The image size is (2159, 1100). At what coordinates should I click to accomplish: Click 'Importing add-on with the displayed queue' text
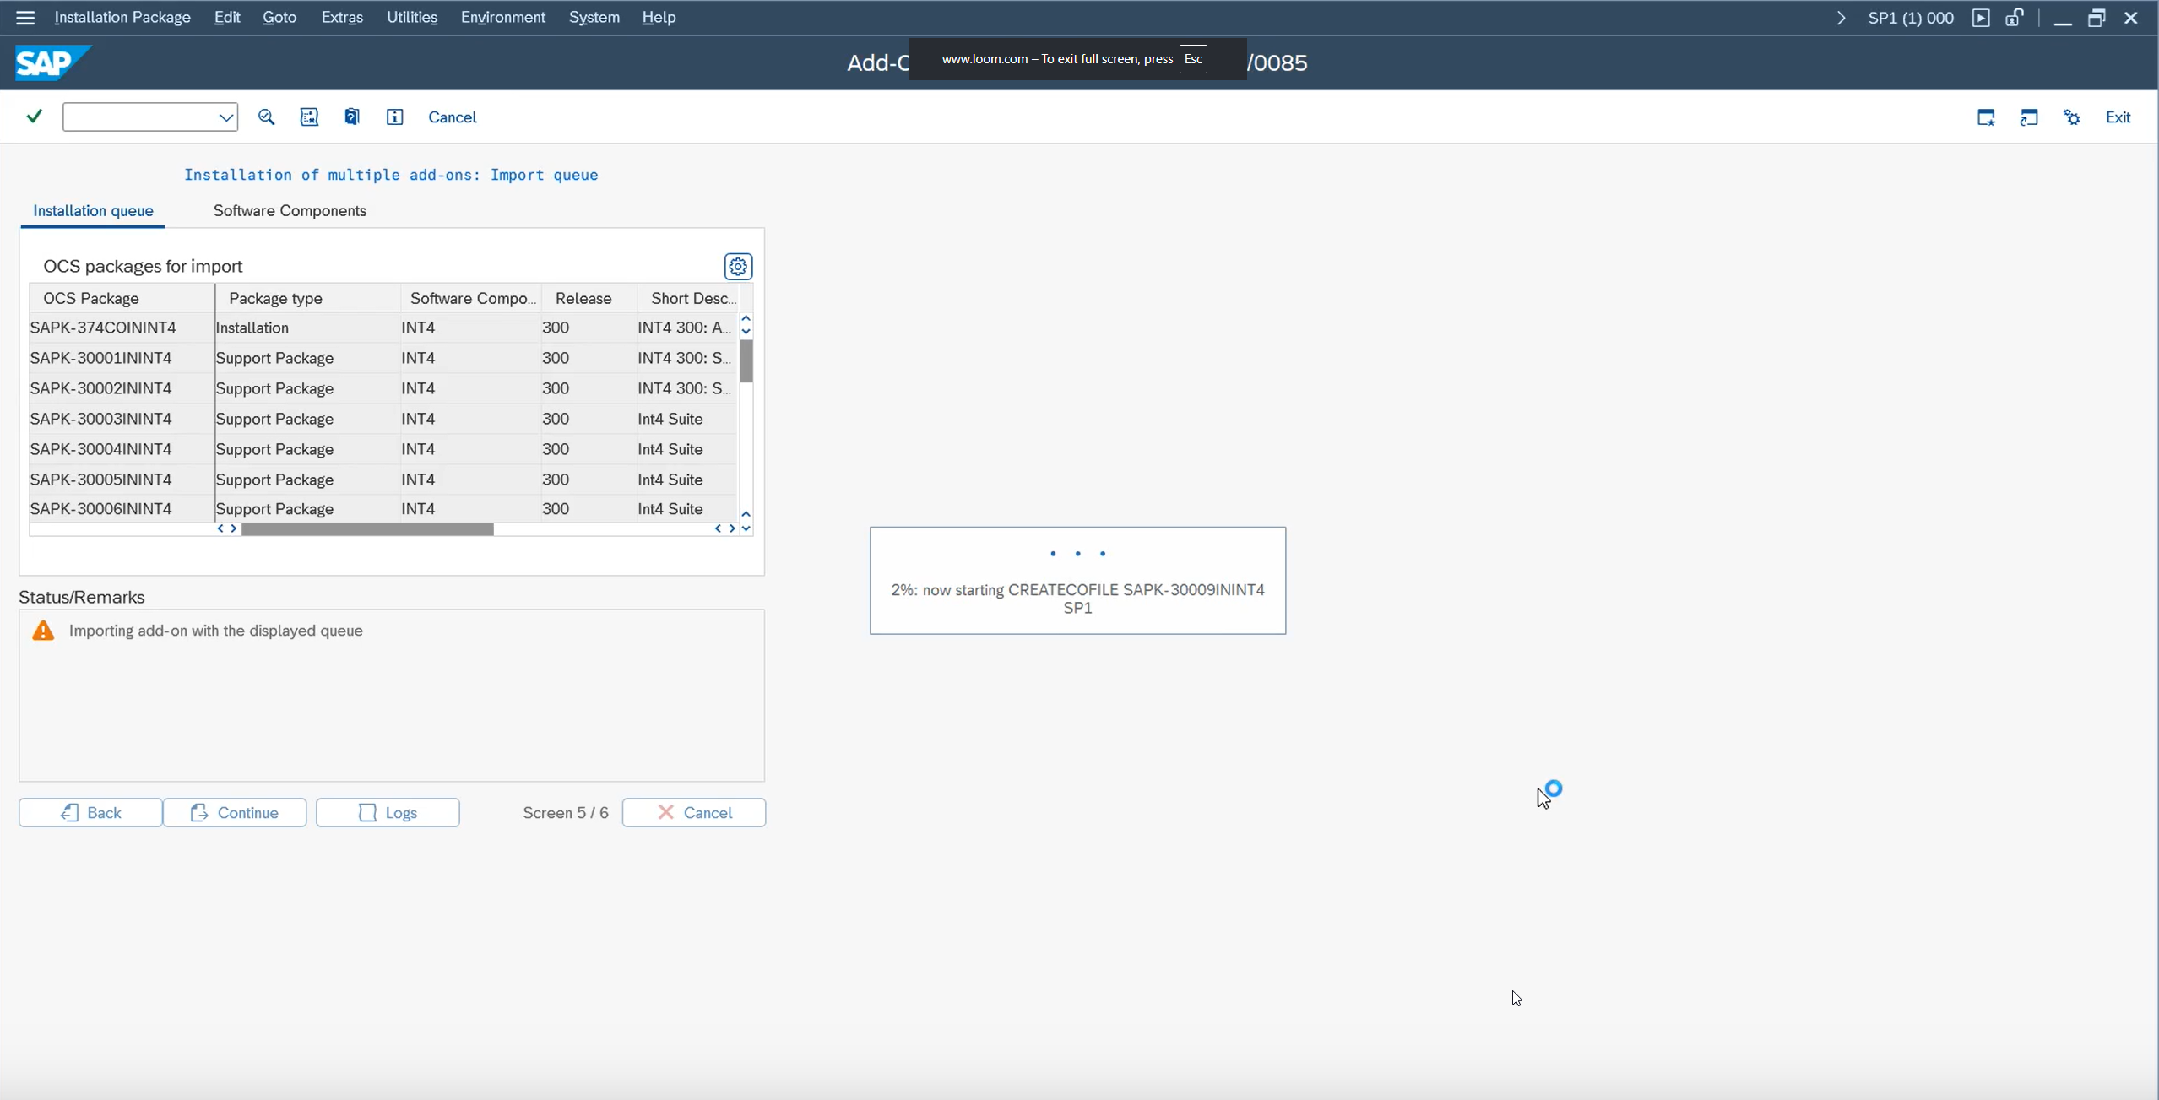(x=216, y=631)
